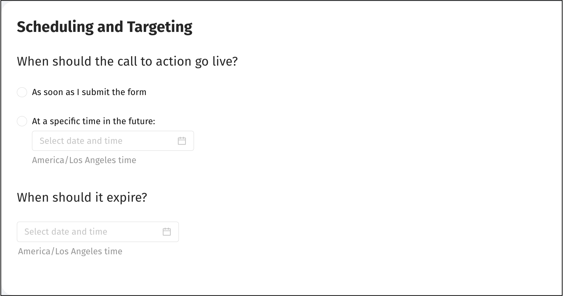563x296 pixels.
Task: Click timezone note below the expiry date field
Action: tap(70, 251)
